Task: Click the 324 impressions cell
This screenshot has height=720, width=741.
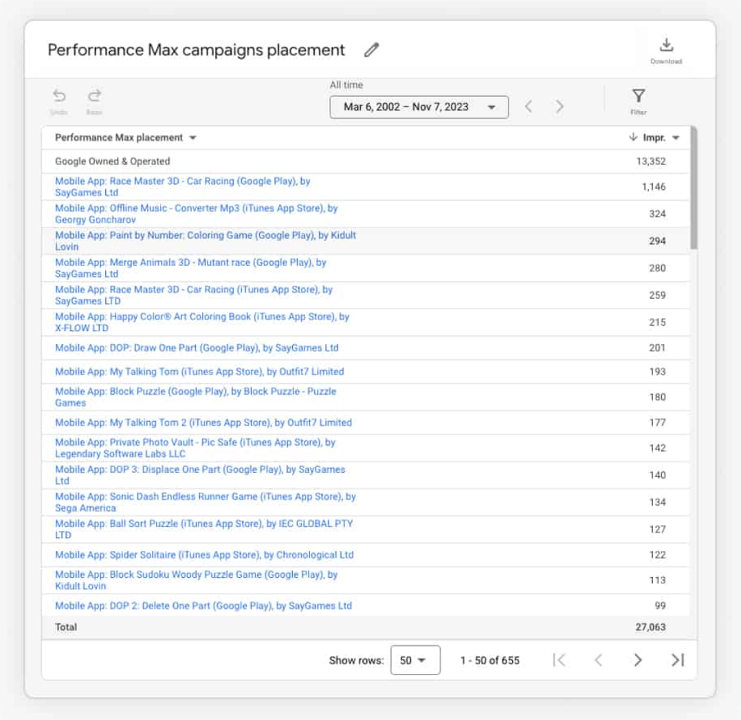Action: 657,214
